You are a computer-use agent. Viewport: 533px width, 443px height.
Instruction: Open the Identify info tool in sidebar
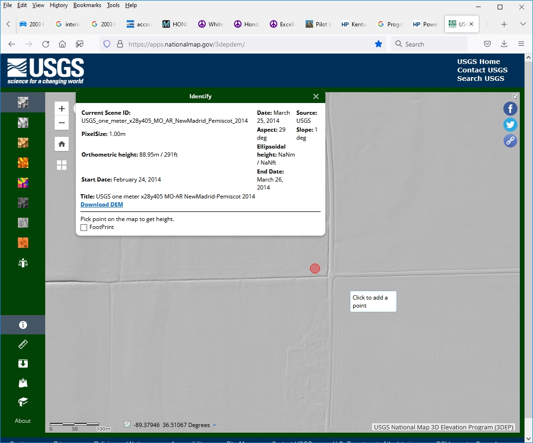[23, 325]
